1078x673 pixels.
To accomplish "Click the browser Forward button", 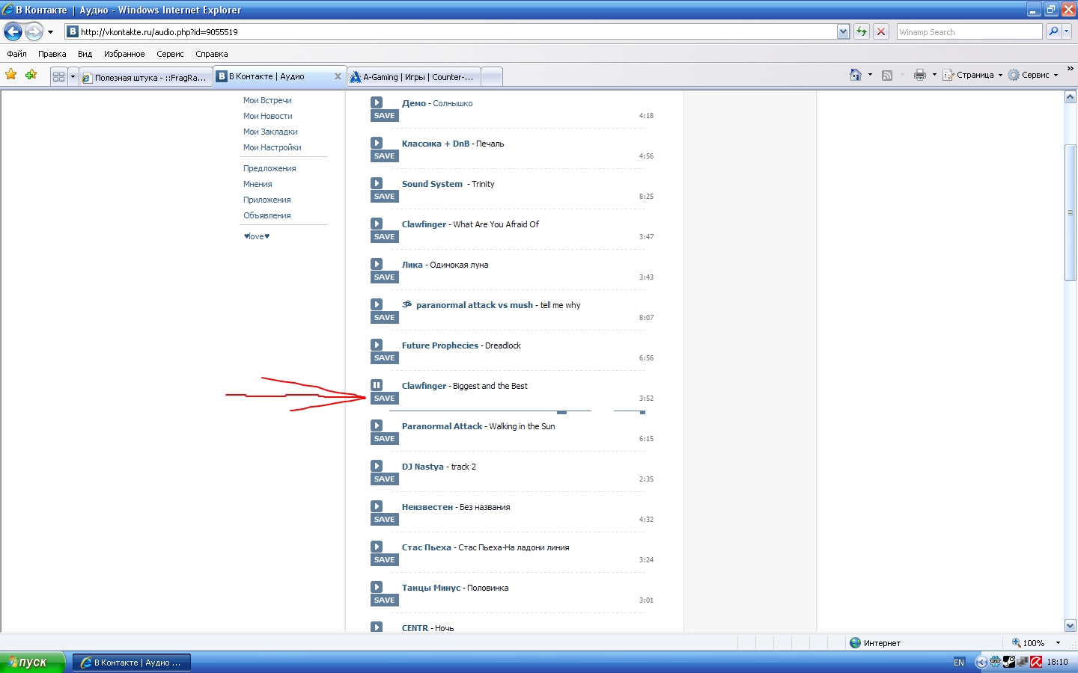I will [34, 31].
